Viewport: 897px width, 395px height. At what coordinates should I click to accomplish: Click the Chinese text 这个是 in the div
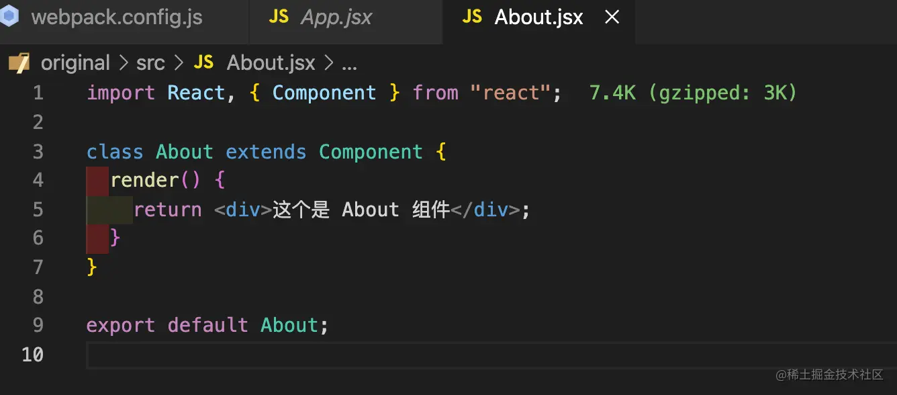pos(301,210)
